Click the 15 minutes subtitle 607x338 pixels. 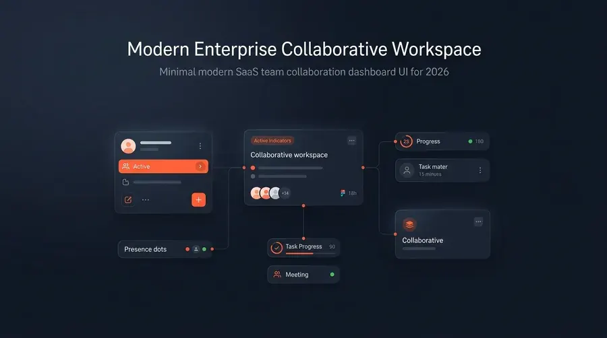pyautogui.click(x=430, y=174)
